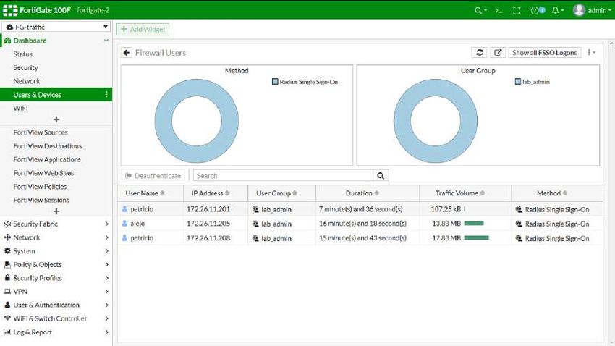Viewport: 615px width, 346px height.
Task: Click the User Group donut chart ring
Action: (402, 121)
